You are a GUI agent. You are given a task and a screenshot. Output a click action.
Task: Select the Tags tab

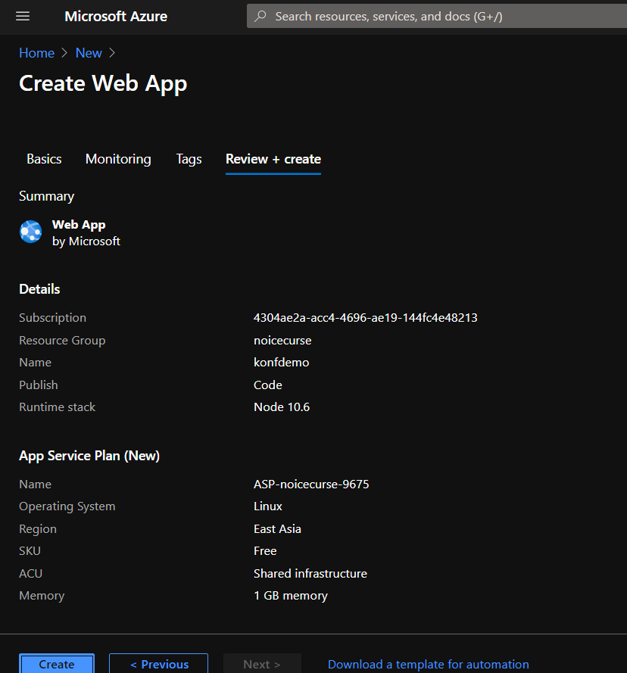point(189,159)
